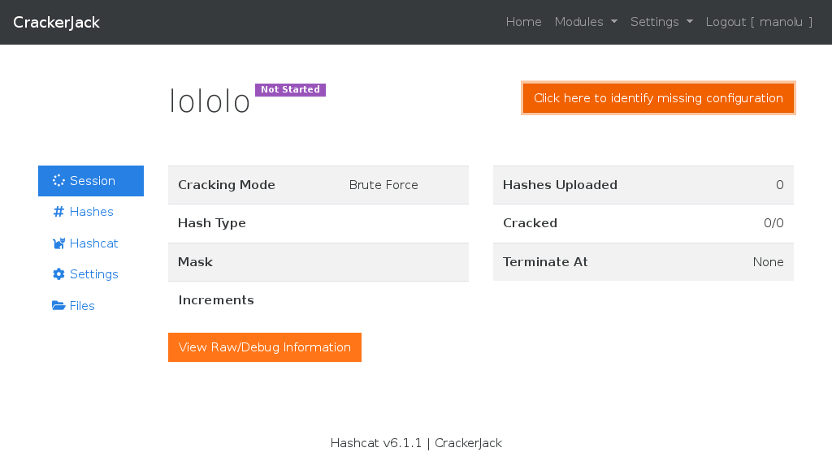
Task: Click the Not Started status badge
Action: click(x=290, y=89)
